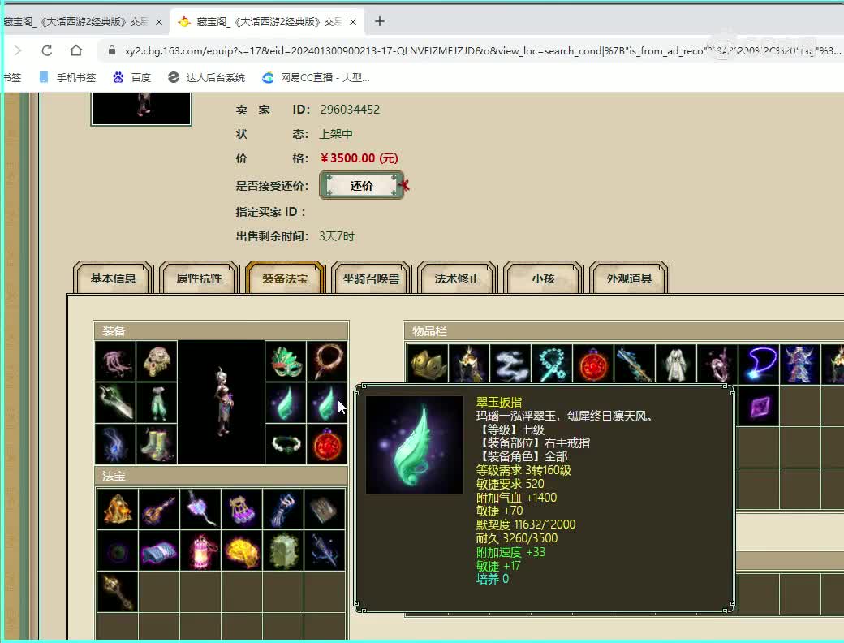Click the dark green orb treasure icon
This screenshot has width=844, height=643.
point(118,551)
